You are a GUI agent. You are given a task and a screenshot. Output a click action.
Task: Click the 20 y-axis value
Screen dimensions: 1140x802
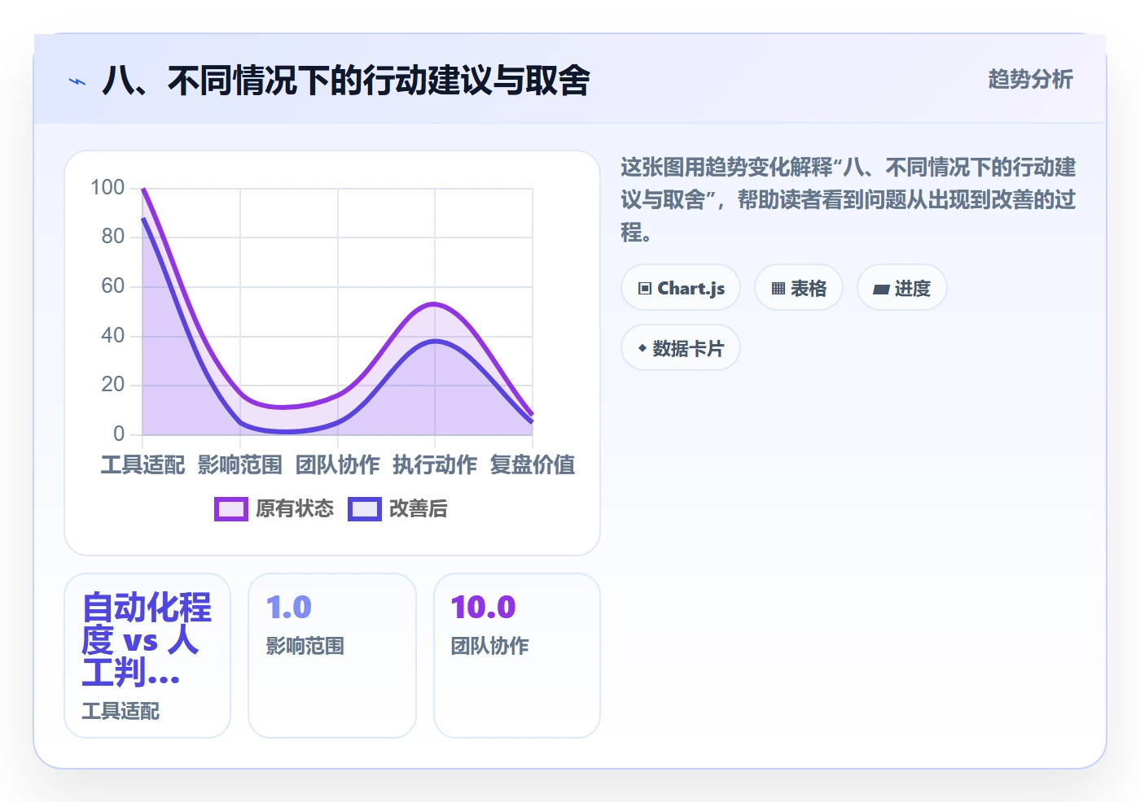coord(113,385)
